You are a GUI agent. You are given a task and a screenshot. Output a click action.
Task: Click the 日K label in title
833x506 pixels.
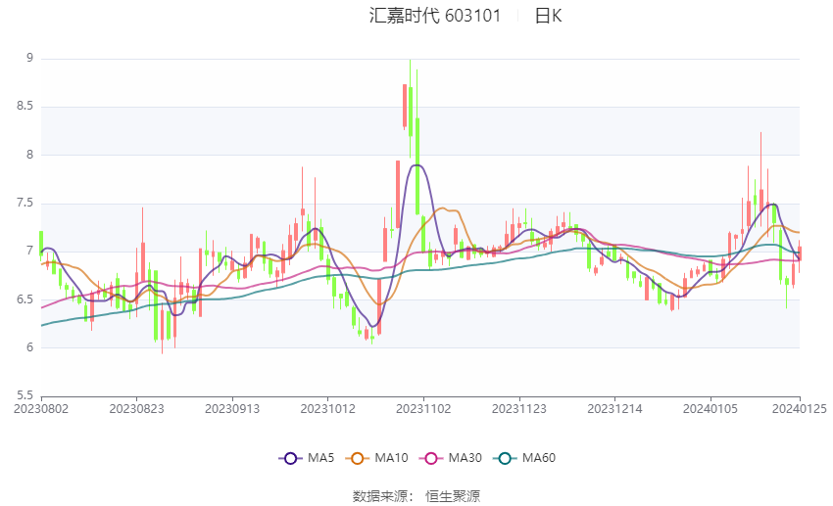548,16
